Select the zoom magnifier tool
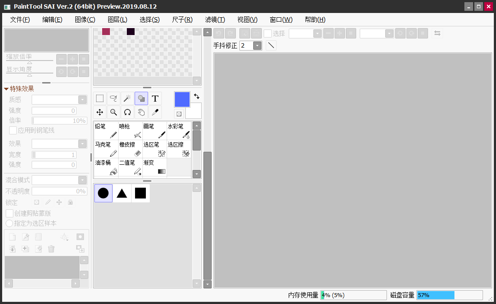496x304 pixels. click(x=113, y=112)
